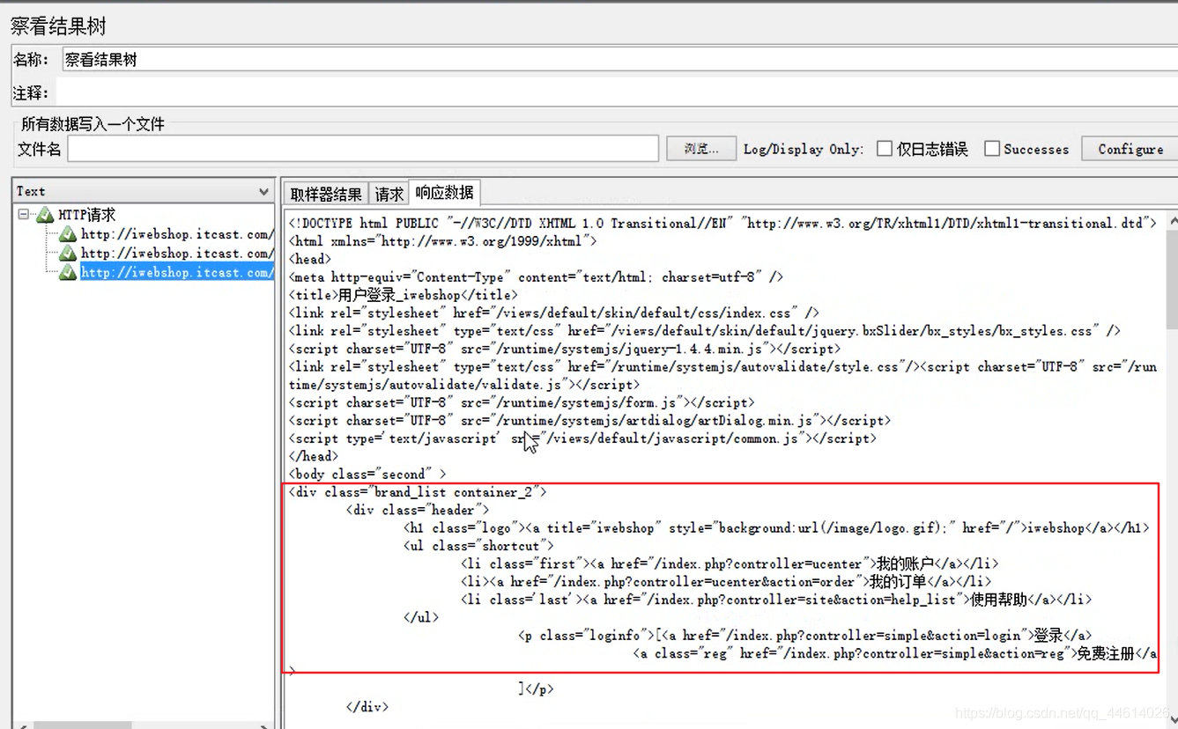The image size is (1178, 729).
Task: Click success icon of first iwebshop sample
Action: click(x=68, y=234)
